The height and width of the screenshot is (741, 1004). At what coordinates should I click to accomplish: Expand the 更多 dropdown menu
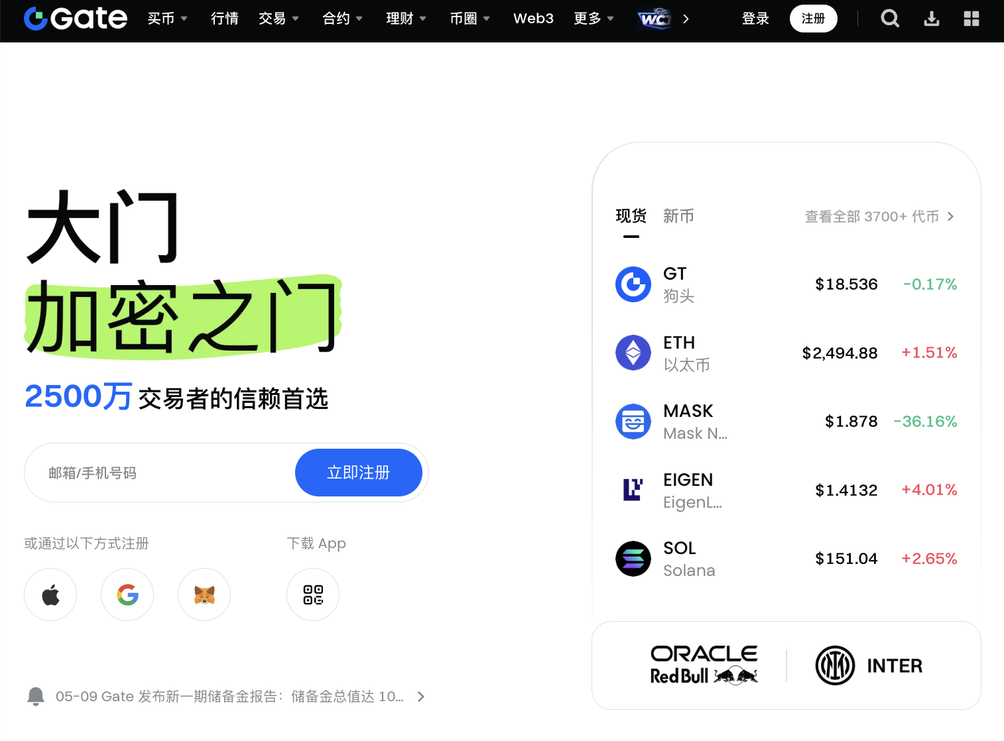[594, 19]
